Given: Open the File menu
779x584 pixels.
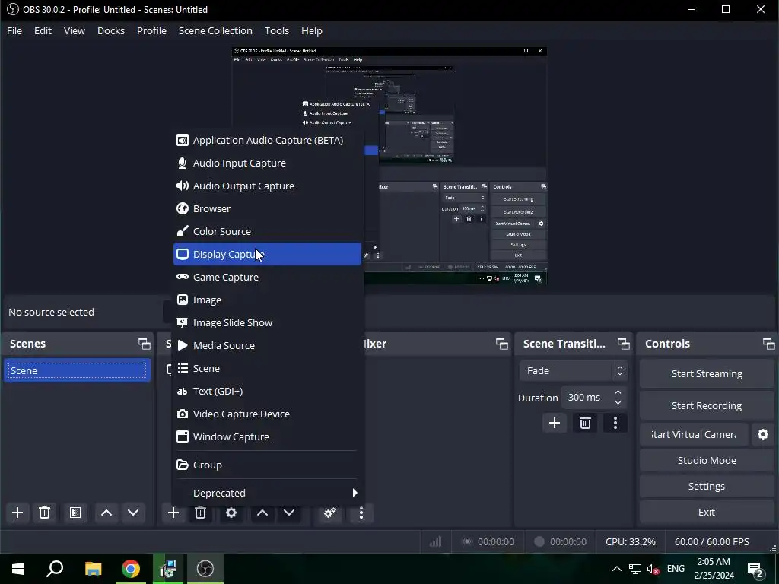Looking at the screenshot, I should 14,30.
